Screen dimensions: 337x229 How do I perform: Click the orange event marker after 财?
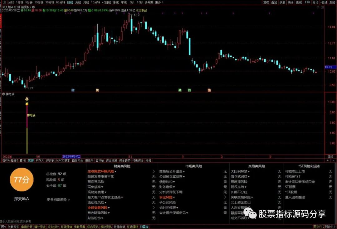[97, 90]
